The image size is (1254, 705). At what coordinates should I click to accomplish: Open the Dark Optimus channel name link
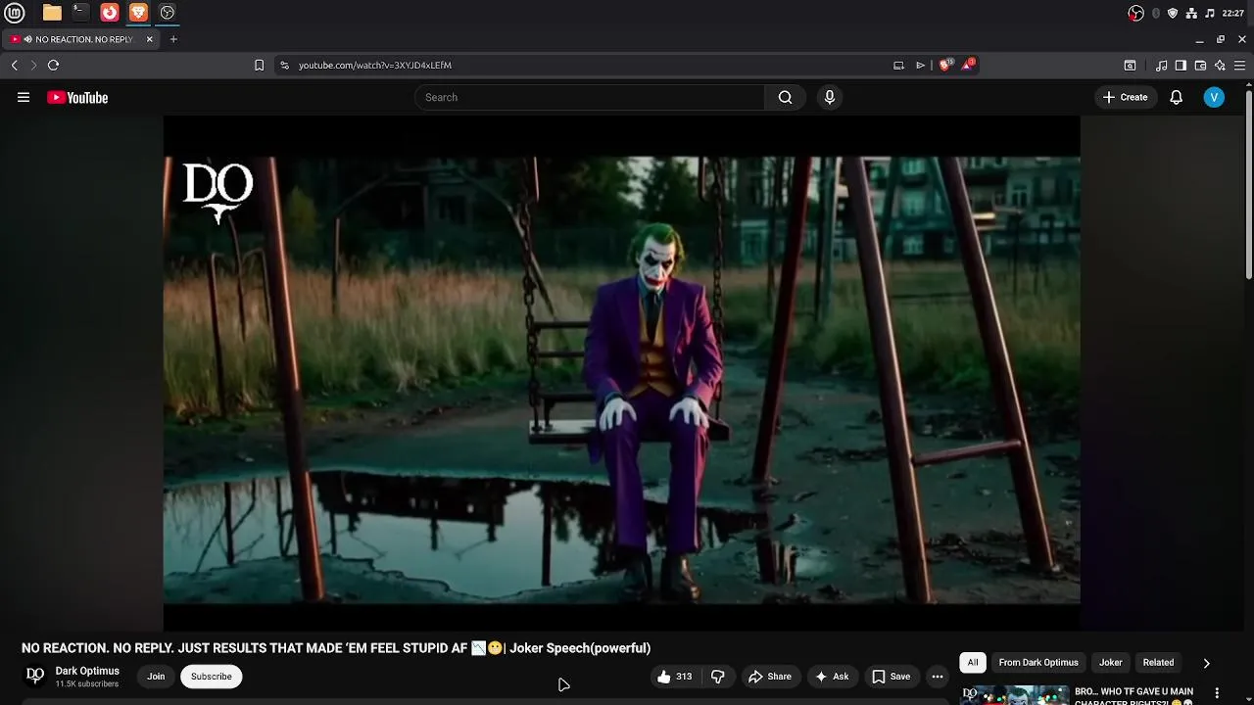[x=87, y=671]
